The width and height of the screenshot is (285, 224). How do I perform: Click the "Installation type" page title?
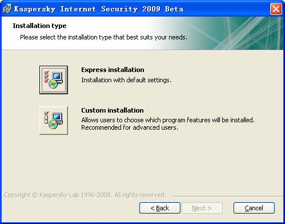(39, 26)
